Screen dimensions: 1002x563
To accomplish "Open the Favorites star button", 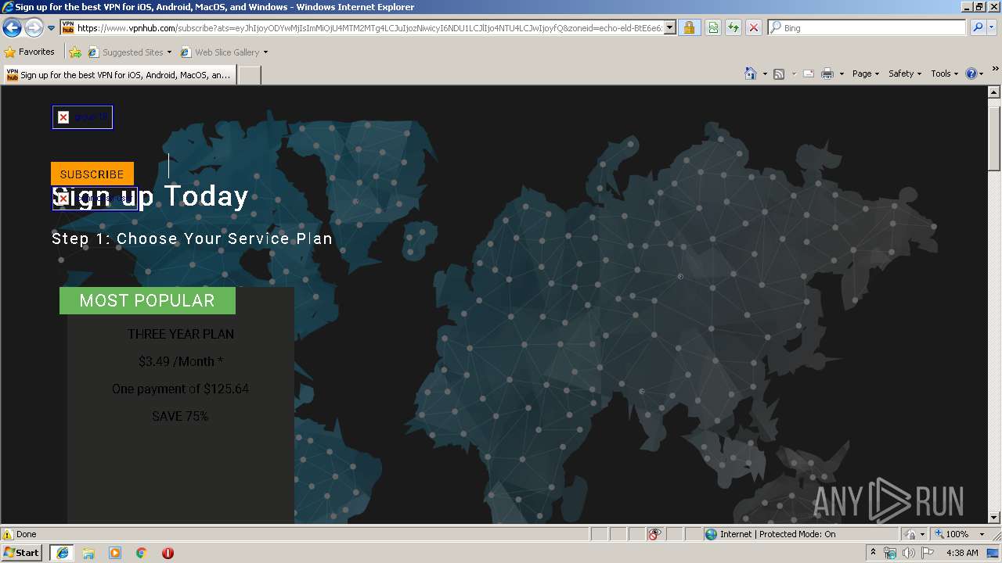I will [x=29, y=52].
